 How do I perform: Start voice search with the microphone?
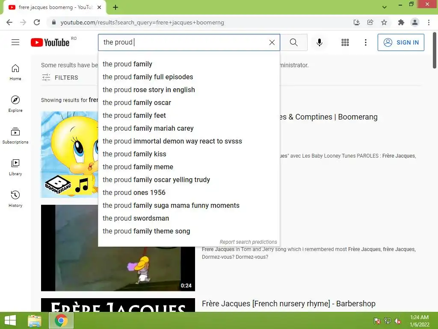click(319, 42)
